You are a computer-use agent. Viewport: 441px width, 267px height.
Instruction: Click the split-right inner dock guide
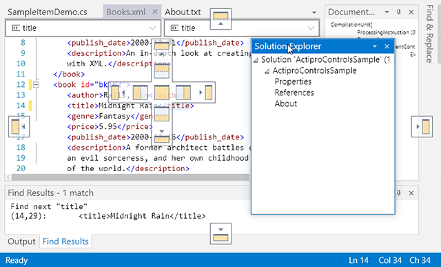coord(183,92)
